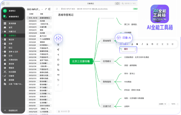Zoom in with the plus button
The image size is (181, 115).
[x=178, y=104]
